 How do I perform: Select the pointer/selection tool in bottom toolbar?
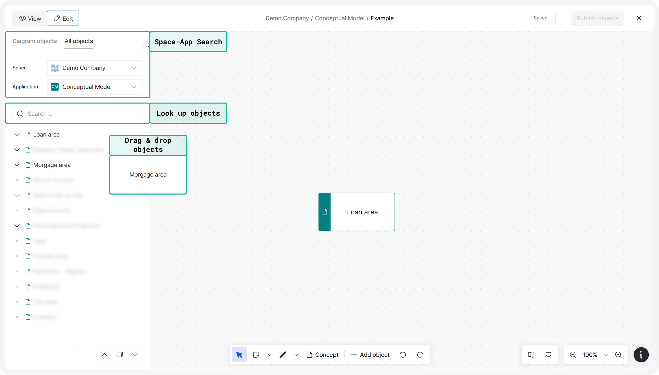(239, 355)
